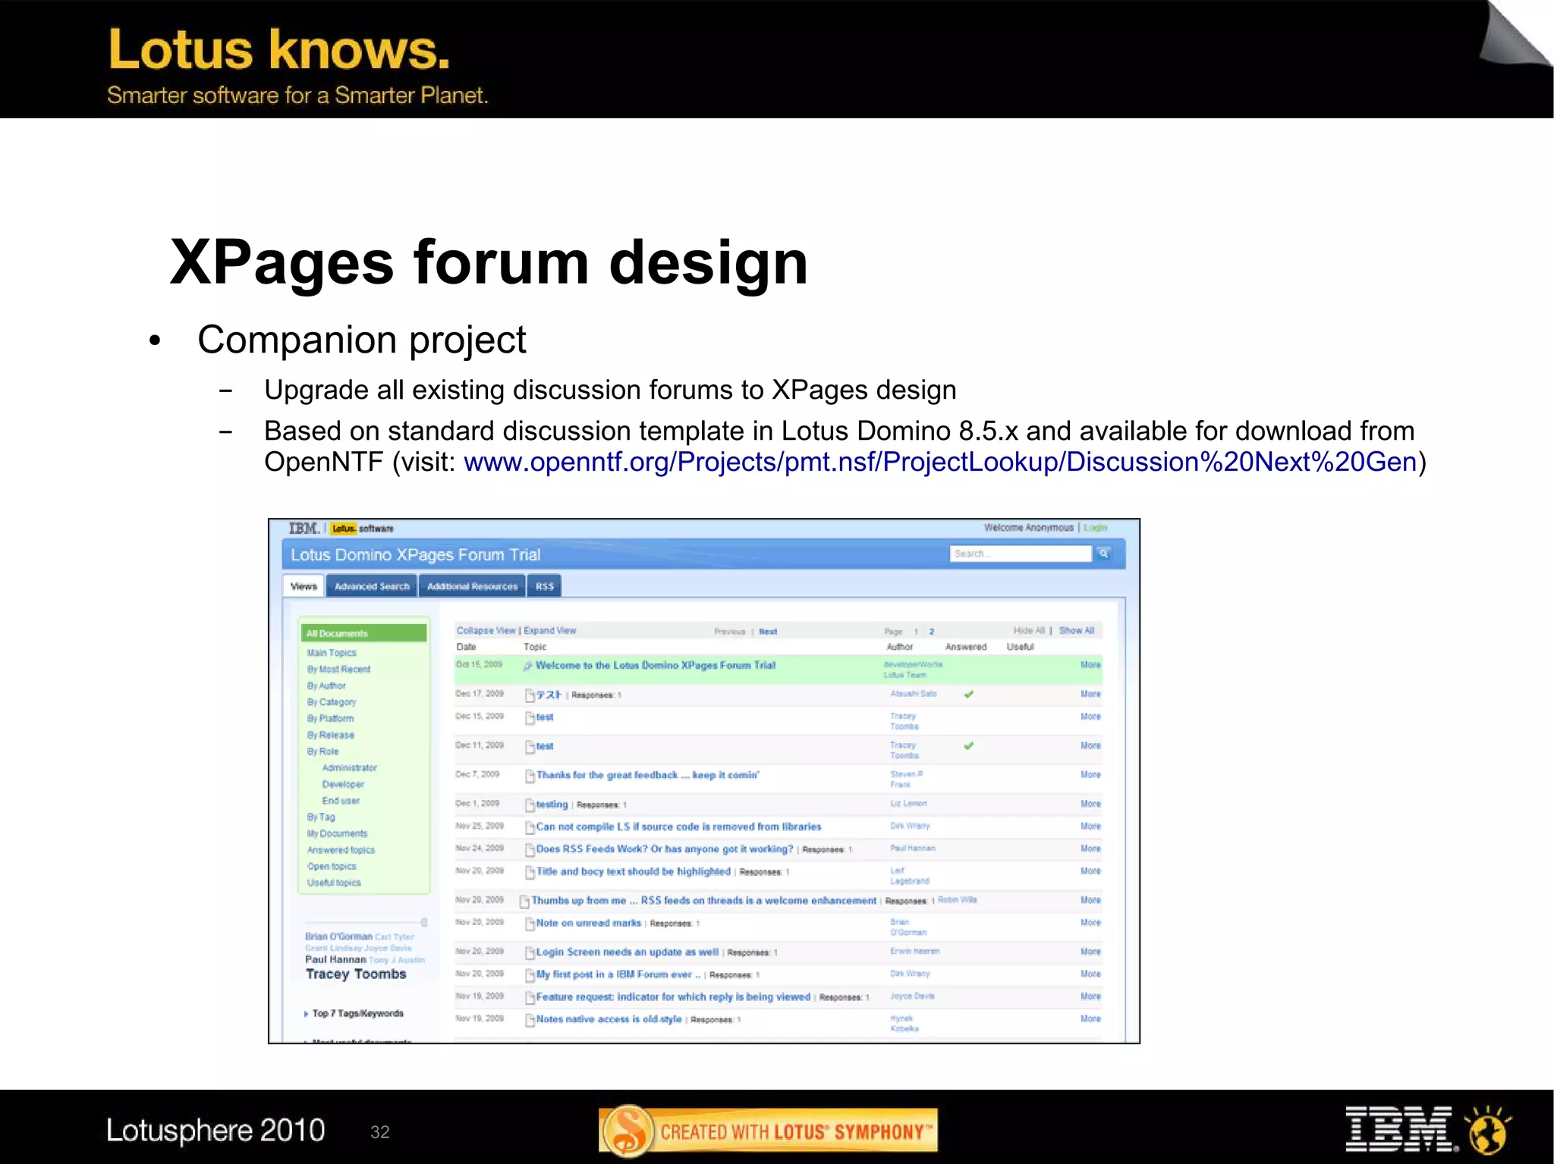Click the document icon of Thanks for the great feedback
1554x1164 pixels.
coord(530,776)
